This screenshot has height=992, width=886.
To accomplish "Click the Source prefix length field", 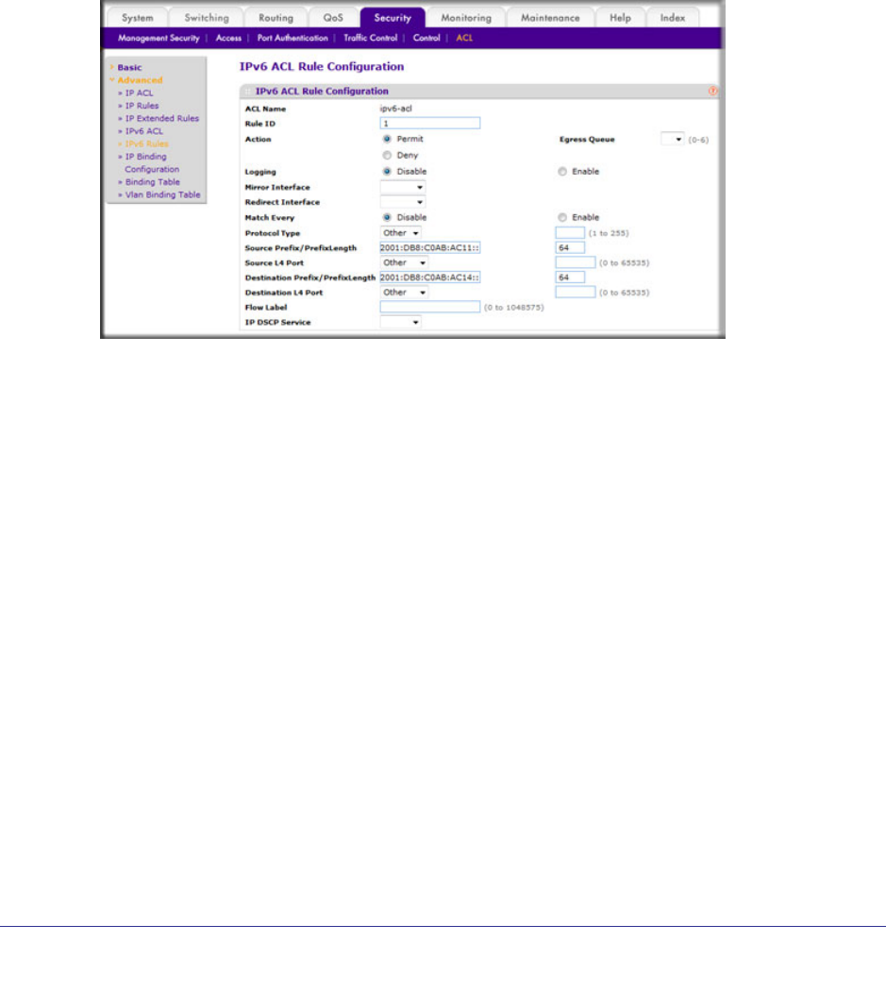I will pos(570,248).
